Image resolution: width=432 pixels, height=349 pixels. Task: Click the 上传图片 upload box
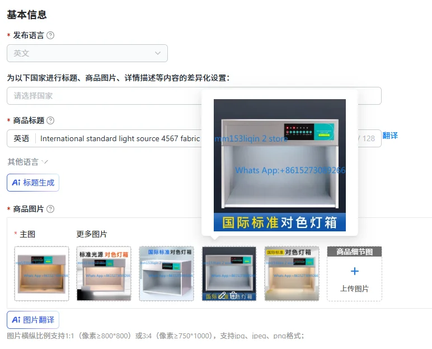(354, 273)
